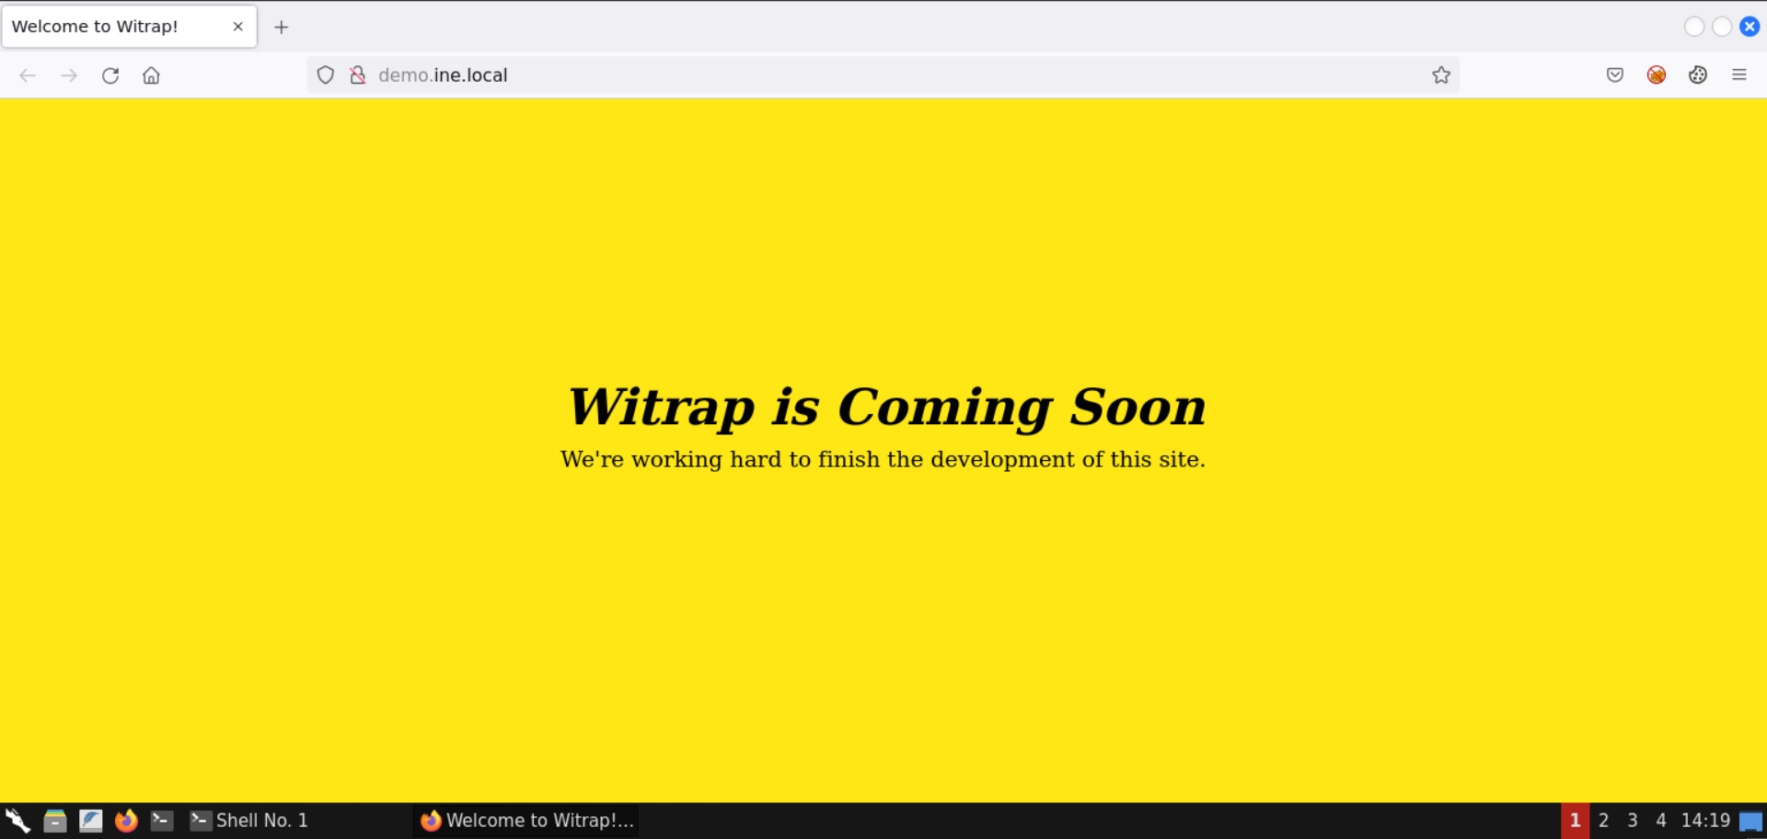Launch Firefox from the taskbar

(126, 820)
